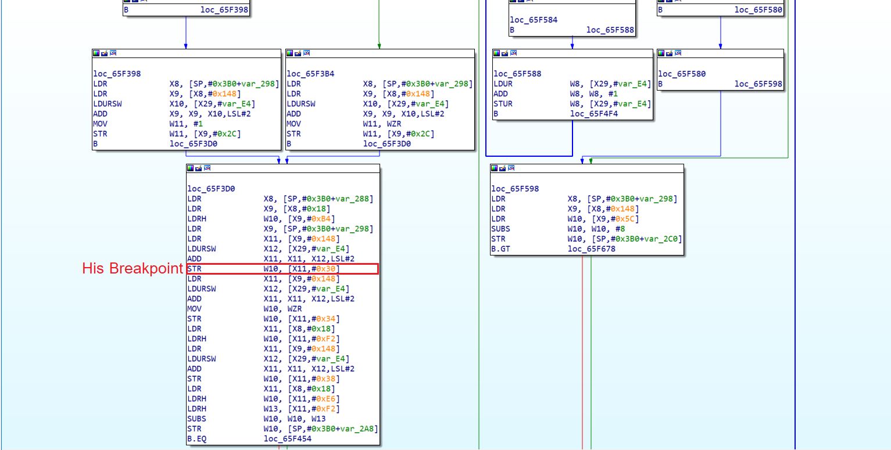The height and width of the screenshot is (450, 891).
Task: Select STR W11, [X9,#0x2C] in loc_65F398 node
Action: (166, 134)
